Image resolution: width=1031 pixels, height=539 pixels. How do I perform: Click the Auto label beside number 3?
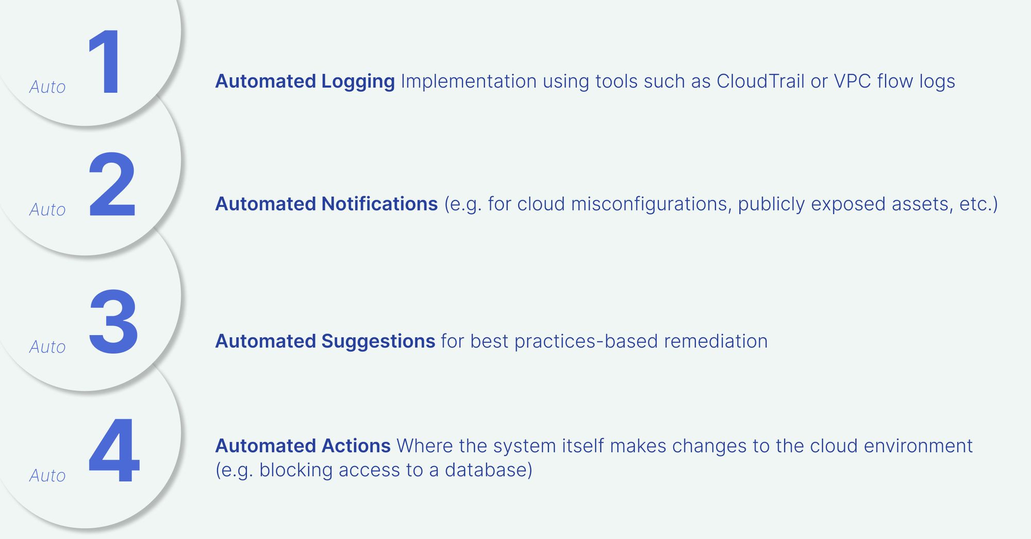[47, 347]
